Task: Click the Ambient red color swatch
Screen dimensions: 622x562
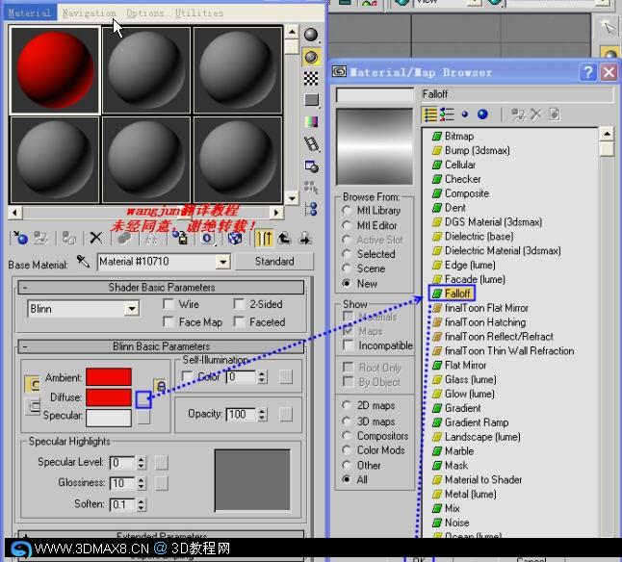Action: point(109,376)
